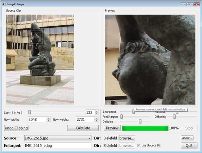Increase Zoom percent with up spinner arrow
202x153 pixels.
(x=97, y=111)
